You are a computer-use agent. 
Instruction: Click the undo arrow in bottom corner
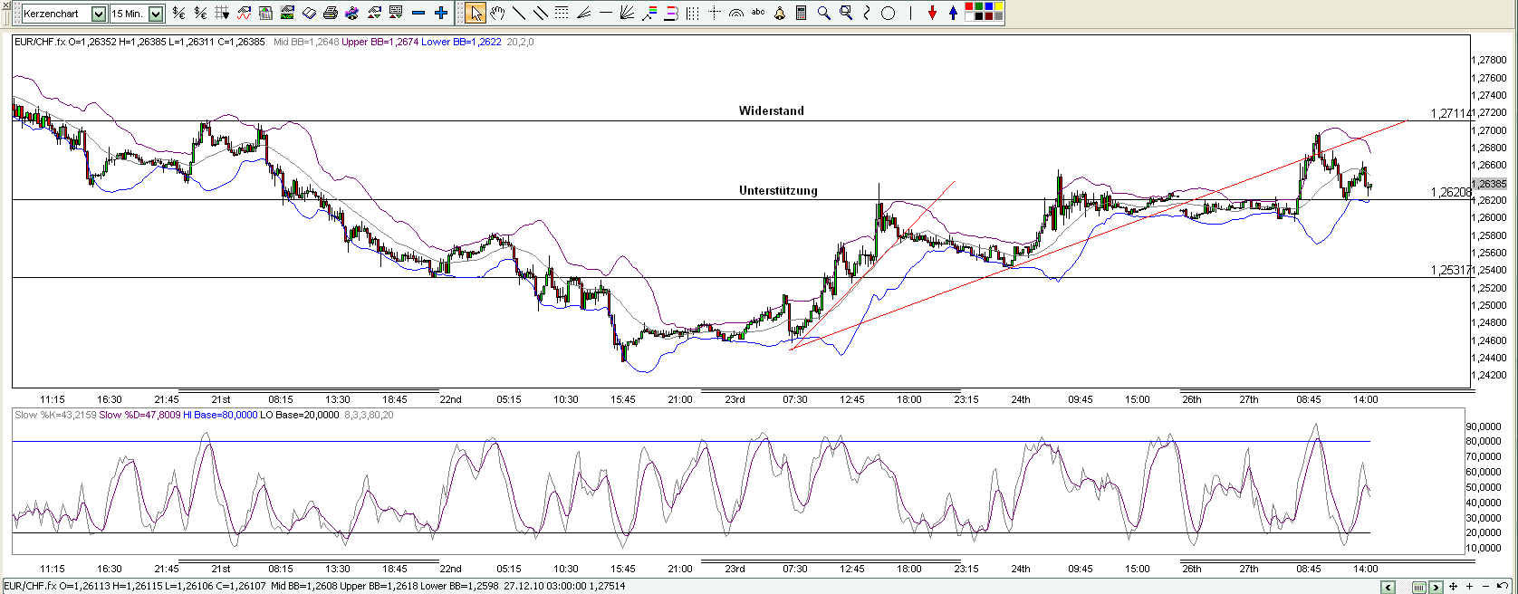[x=1503, y=586]
